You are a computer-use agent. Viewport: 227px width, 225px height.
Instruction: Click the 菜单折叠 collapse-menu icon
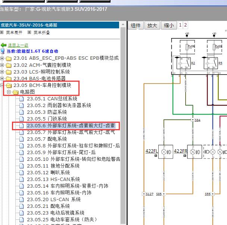pos(29,32)
